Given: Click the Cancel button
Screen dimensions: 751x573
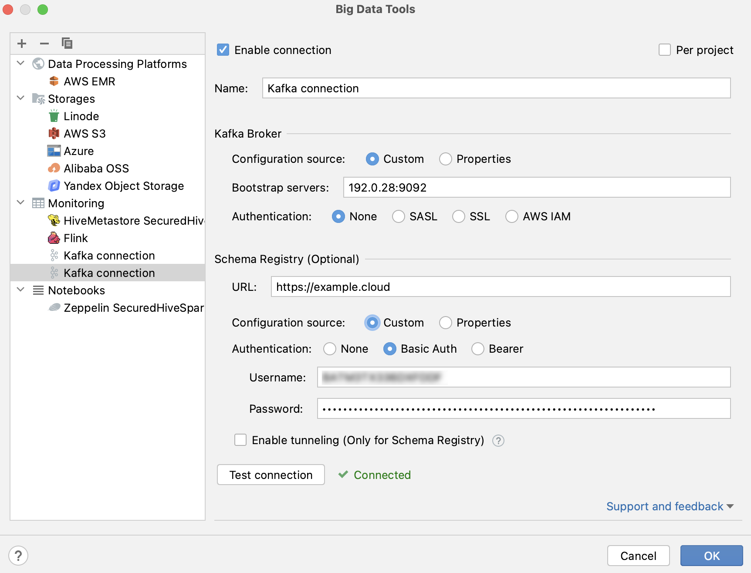Looking at the screenshot, I should 639,556.
